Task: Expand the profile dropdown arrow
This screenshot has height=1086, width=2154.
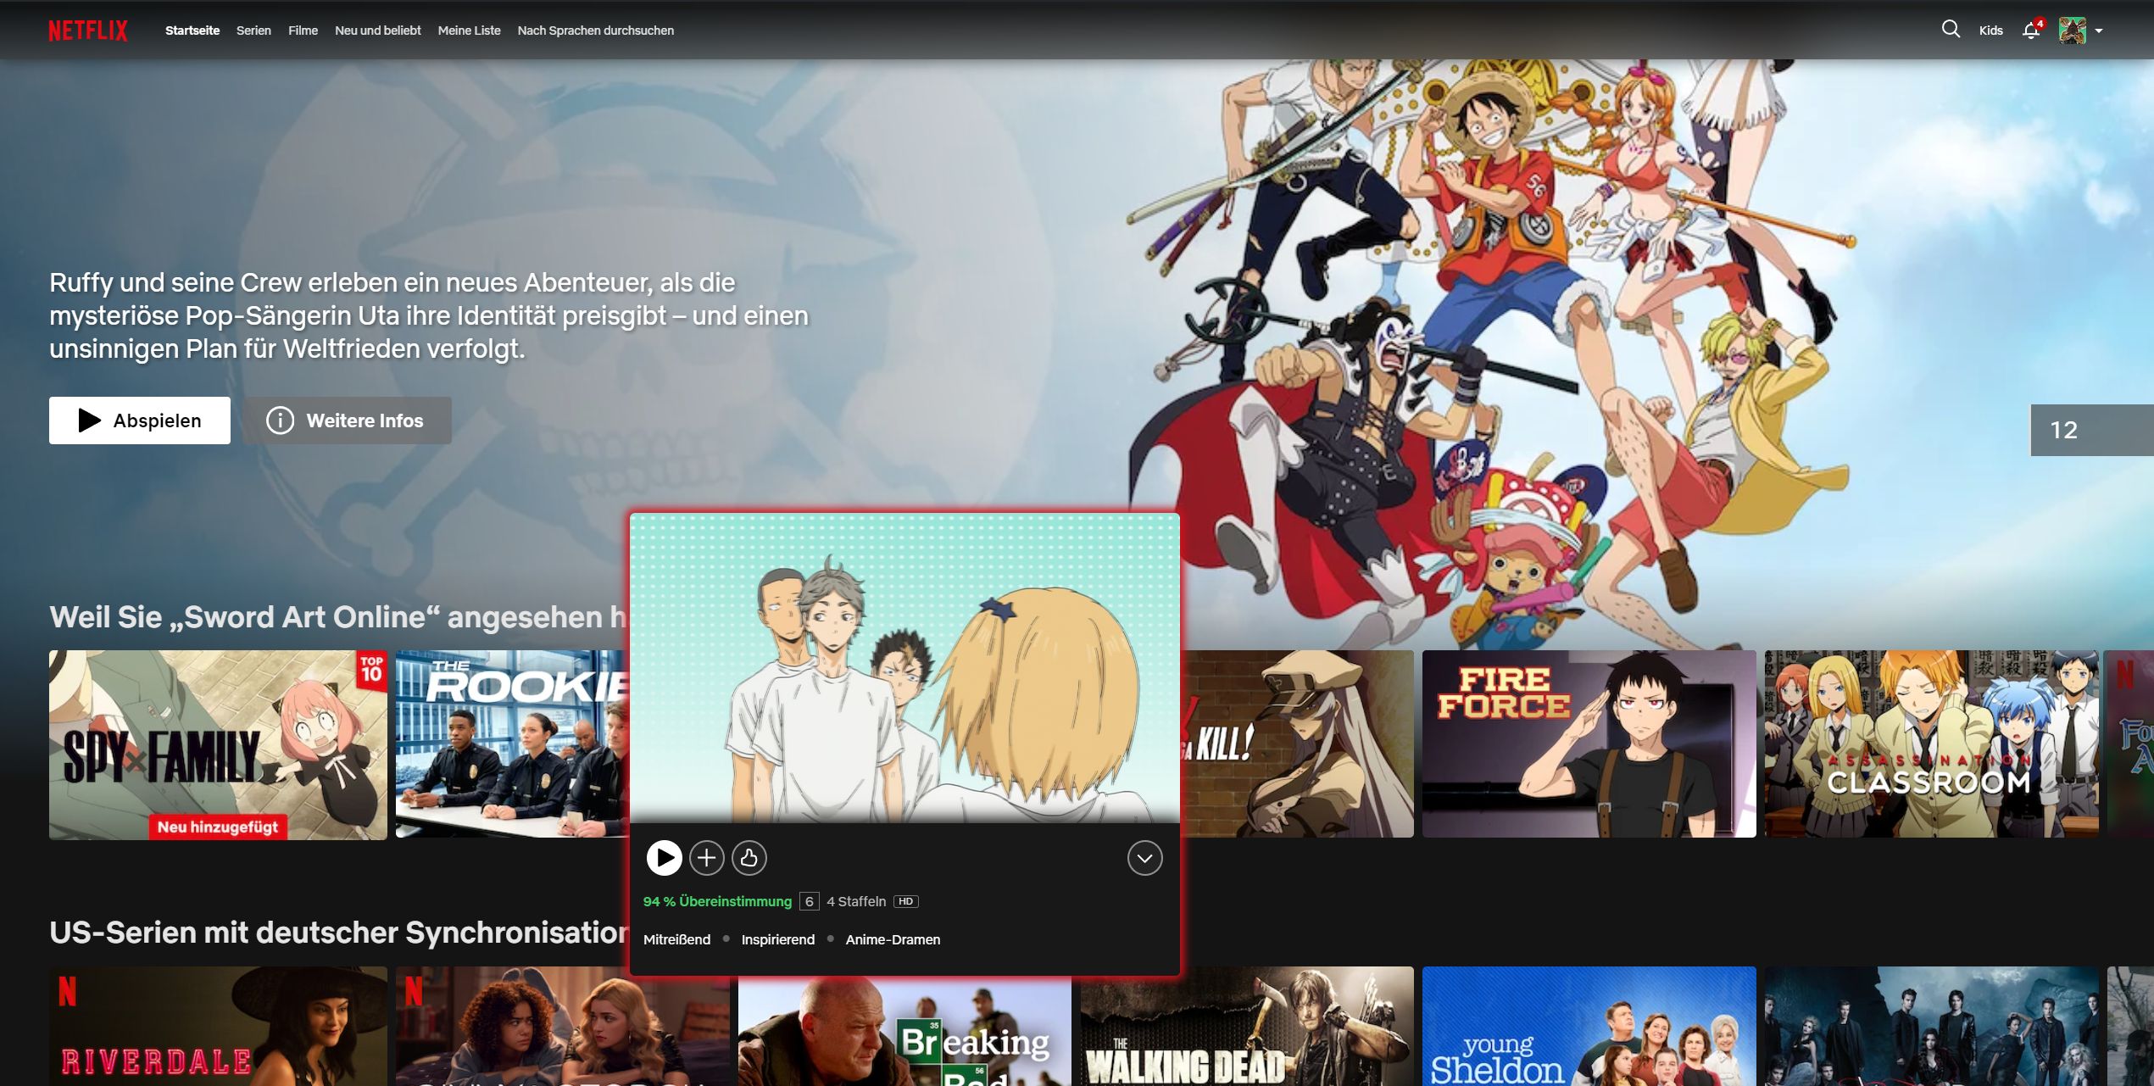Action: [x=2099, y=31]
